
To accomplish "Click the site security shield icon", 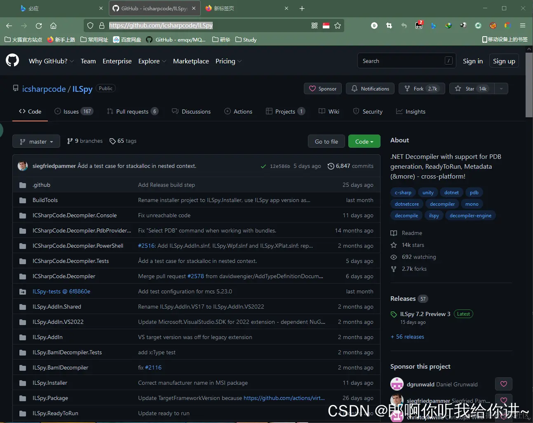I will pyautogui.click(x=90, y=26).
